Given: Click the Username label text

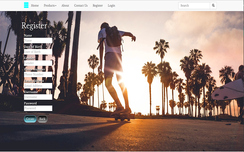Looking at the screenshot, I should pyautogui.click(x=31, y=92).
